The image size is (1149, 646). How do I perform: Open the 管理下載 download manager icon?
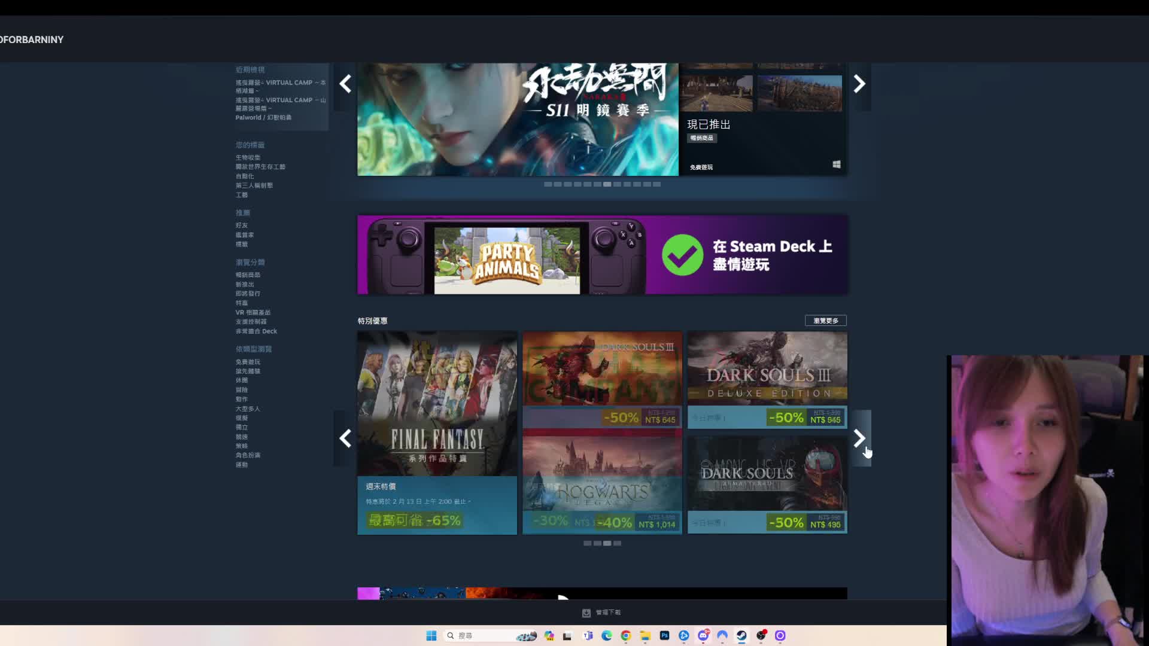click(x=586, y=613)
